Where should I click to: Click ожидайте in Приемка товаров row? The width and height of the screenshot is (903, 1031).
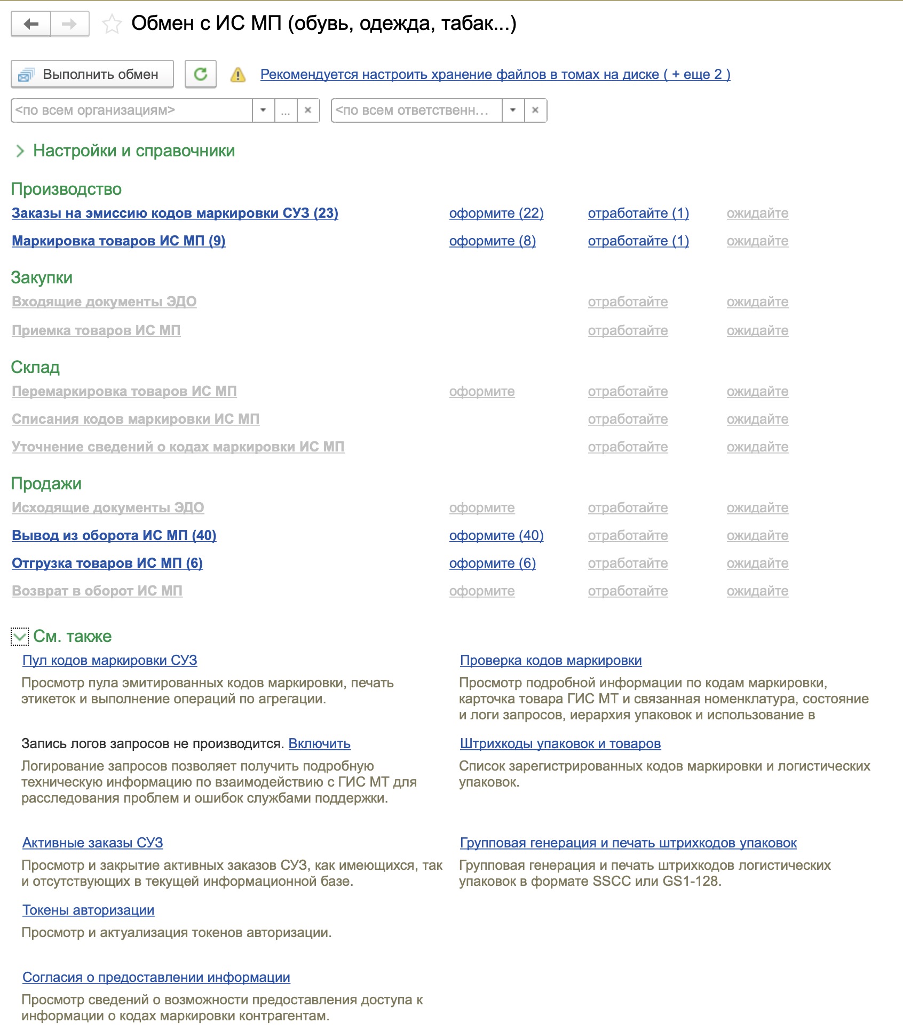click(x=757, y=331)
